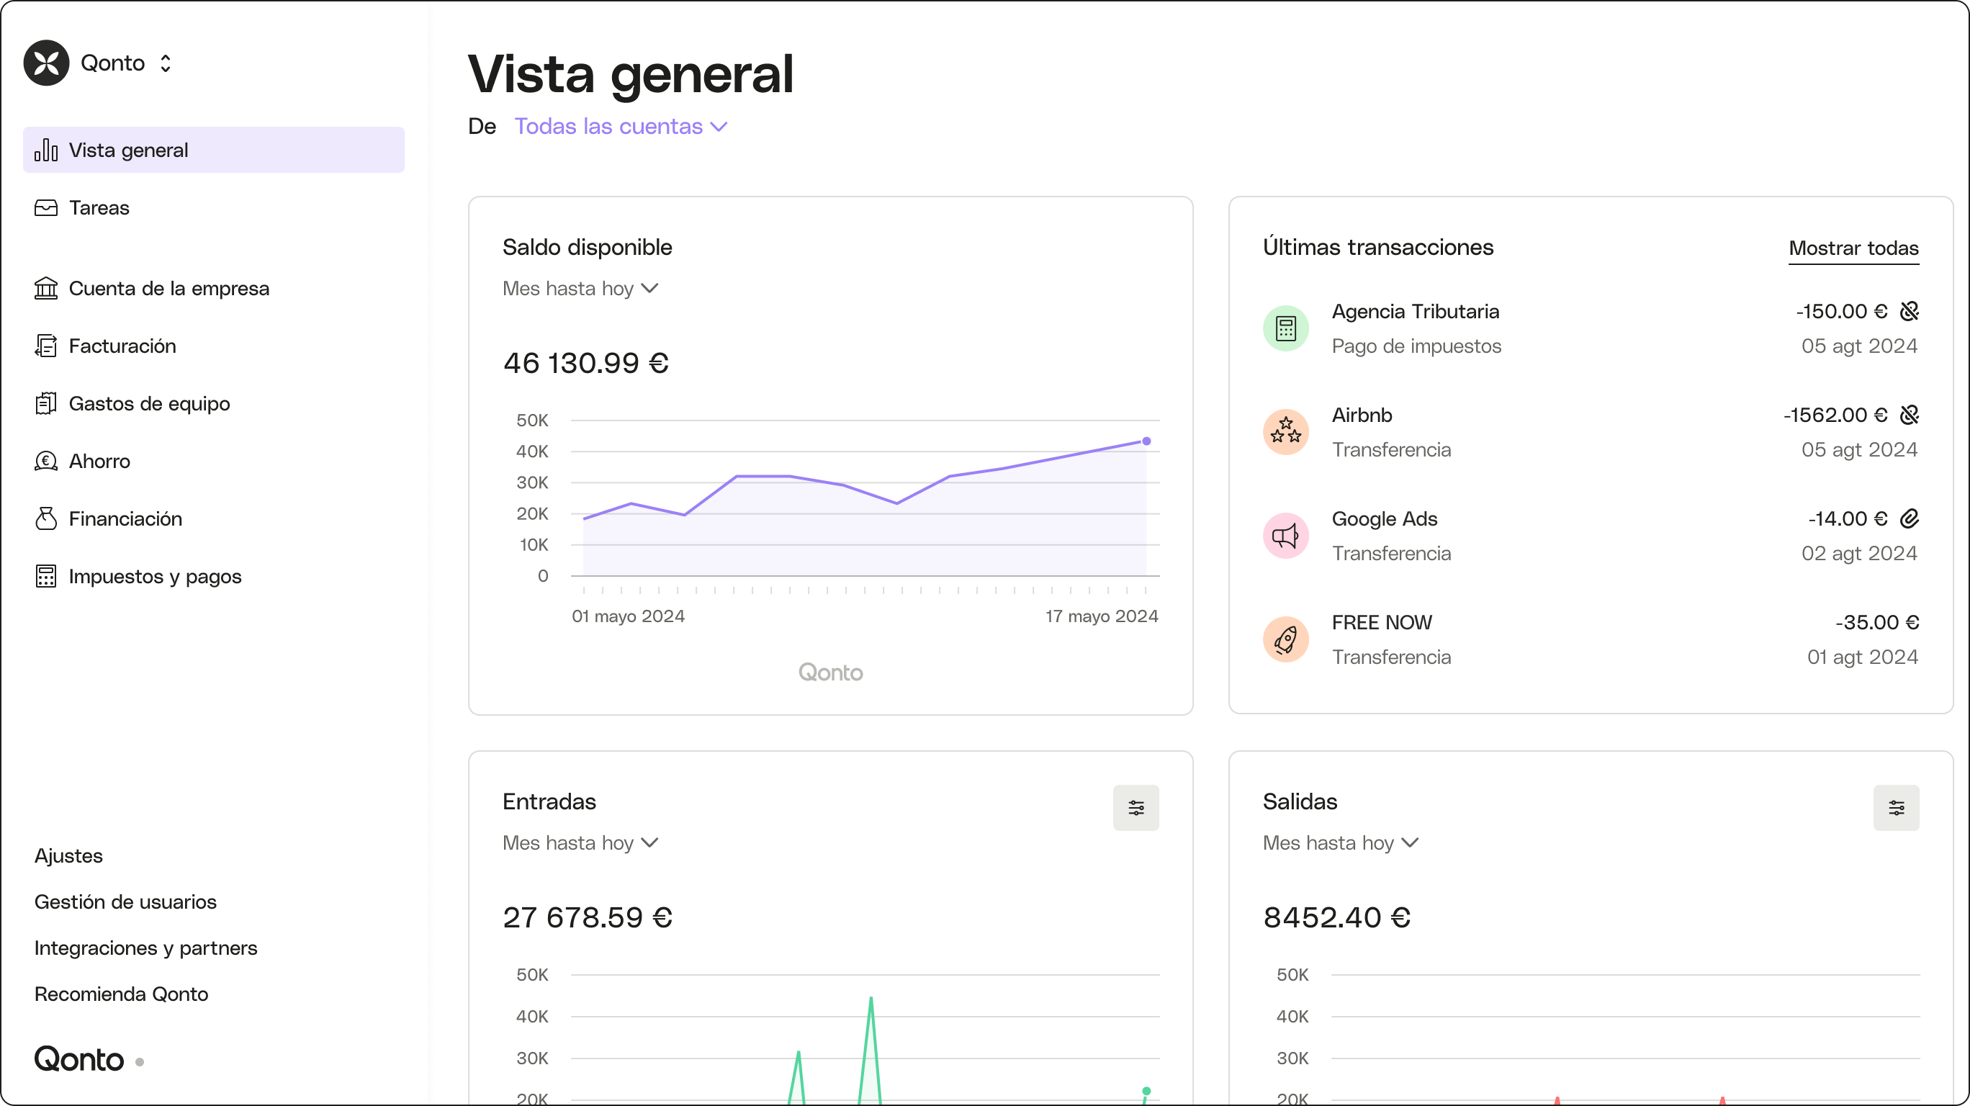Viewport: 1970px width, 1106px height.
Task: Click missing attachment icon on Agencia Tributaria row
Action: click(x=1909, y=311)
